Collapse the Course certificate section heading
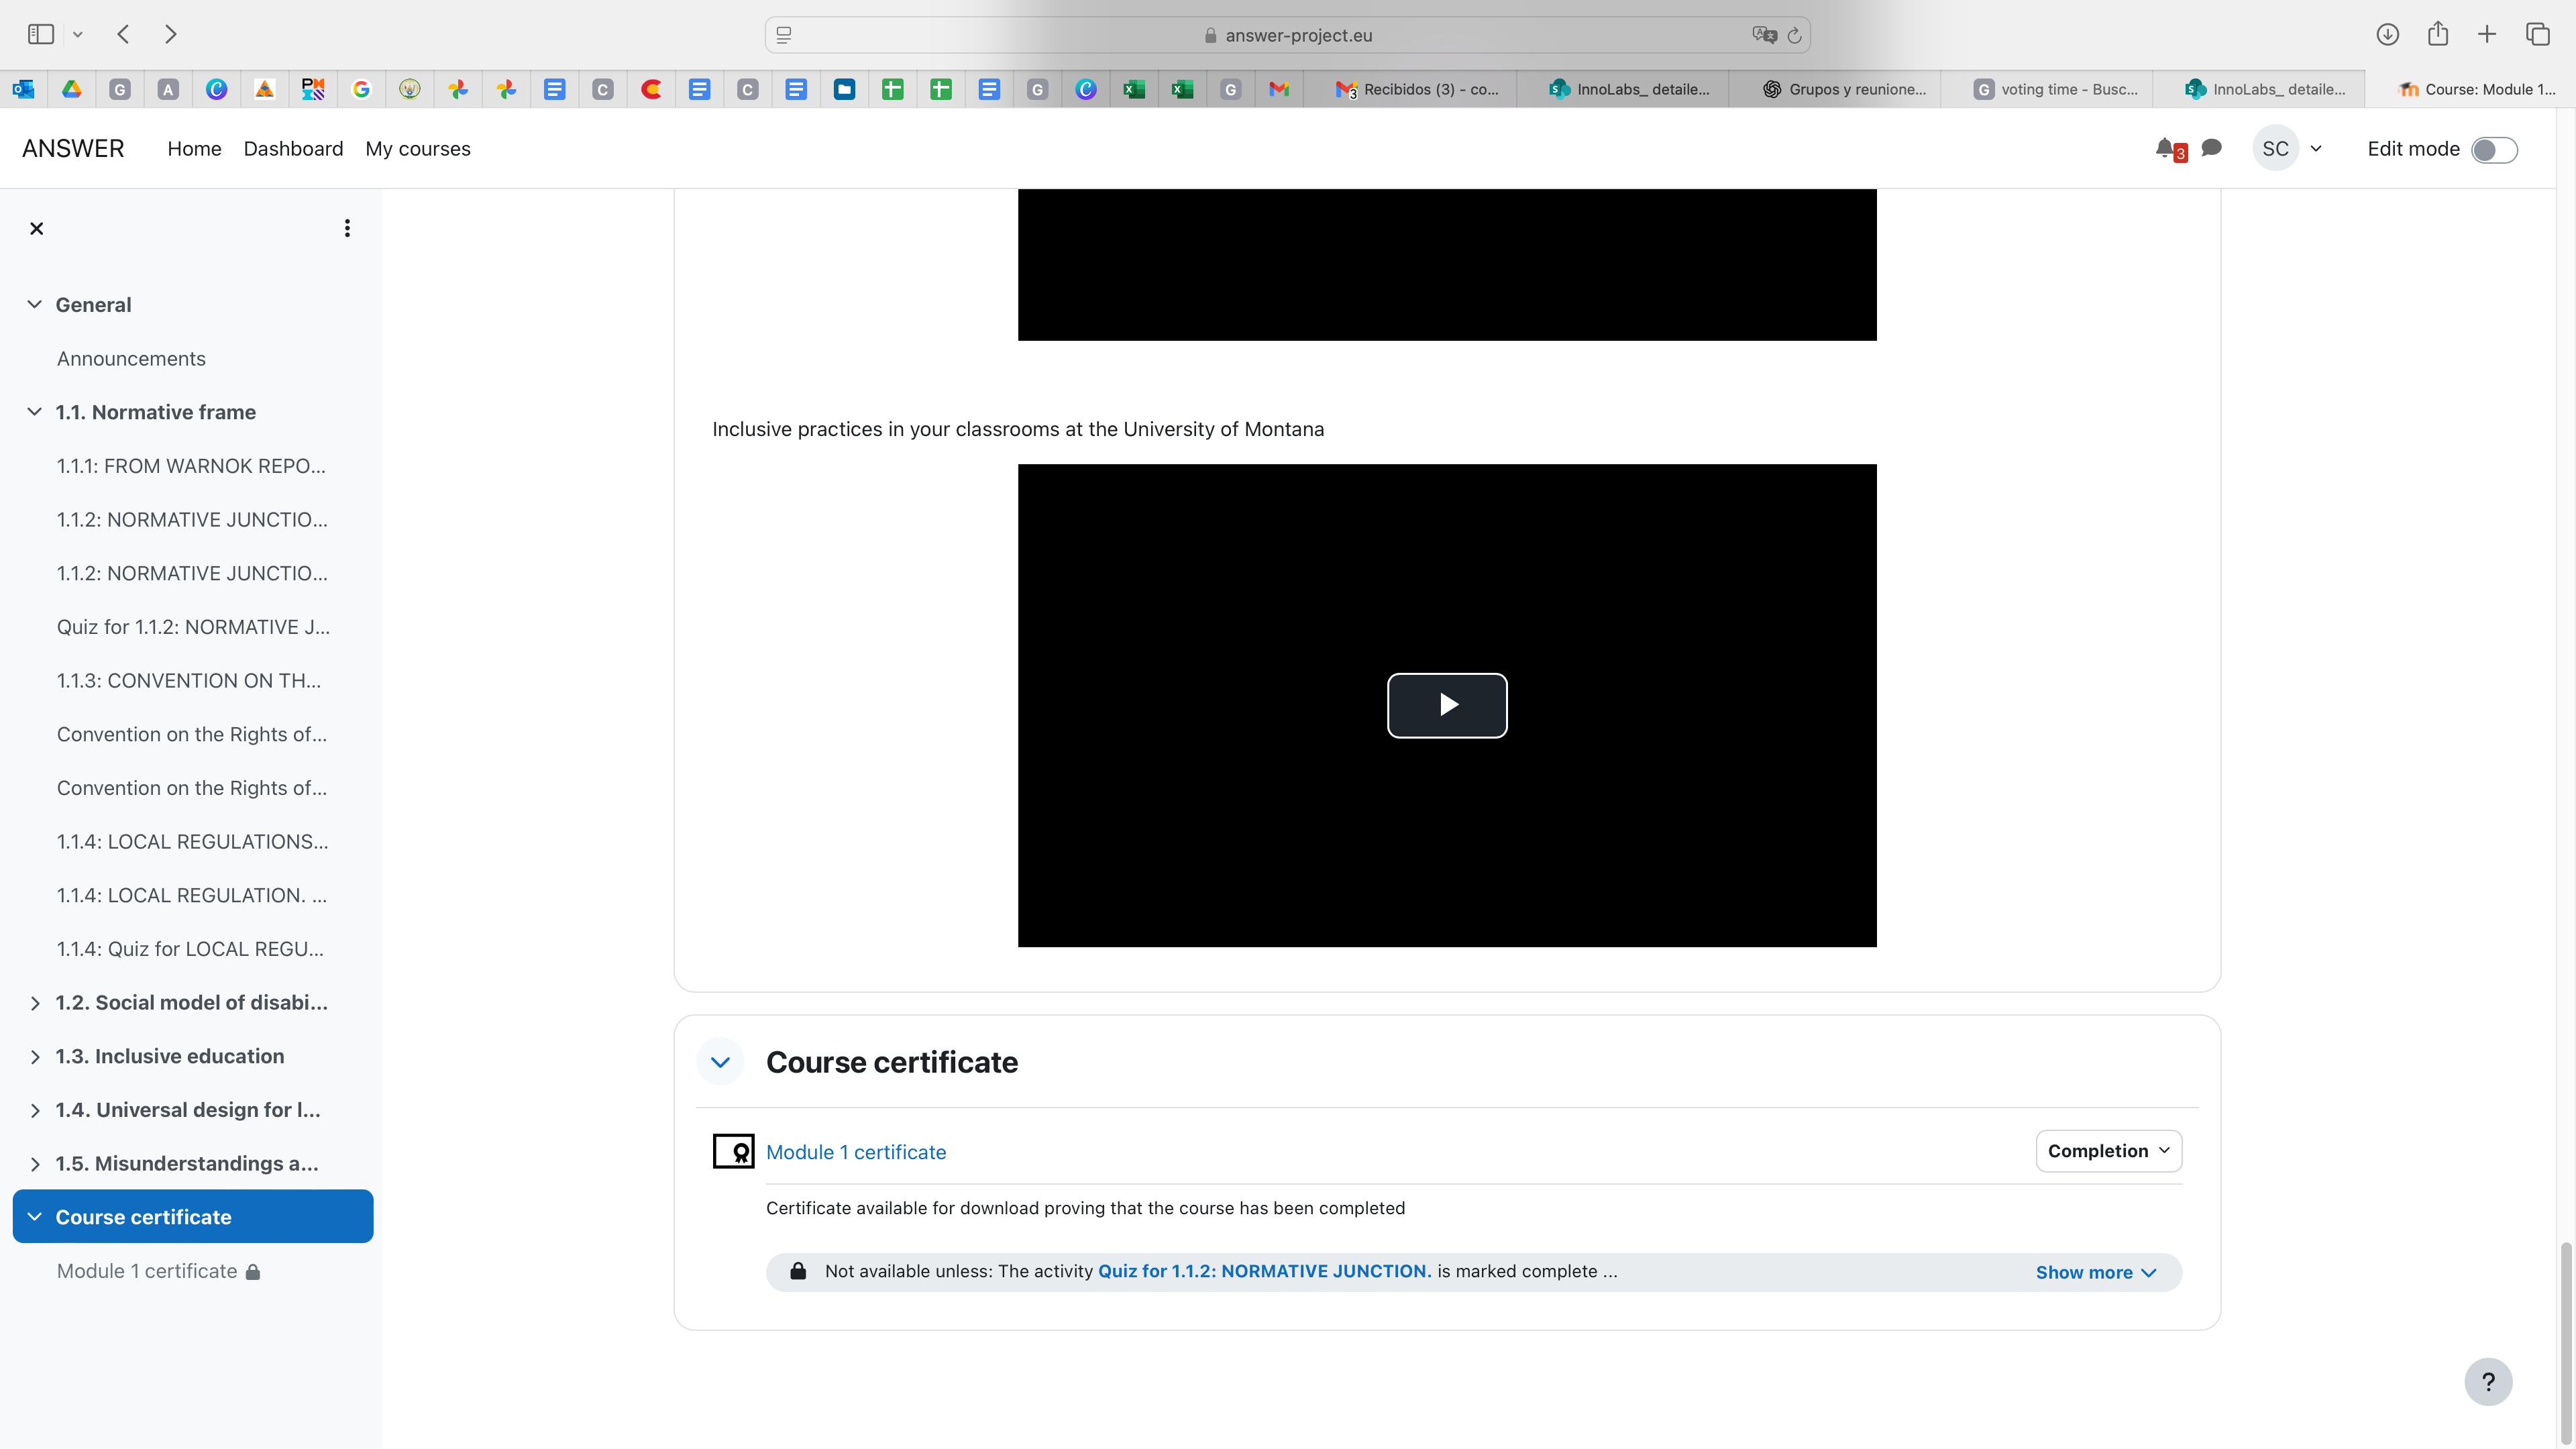Image resolution: width=2576 pixels, height=1449 pixels. coord(720,1062)
